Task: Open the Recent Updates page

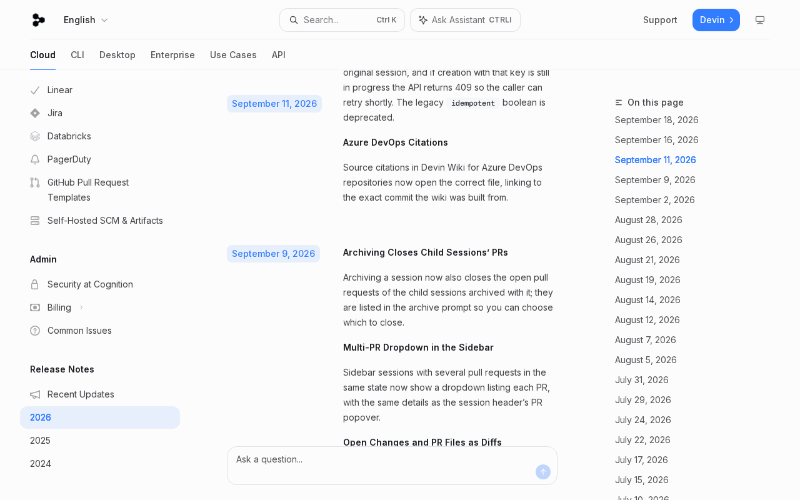Action: tap(100, 394)
